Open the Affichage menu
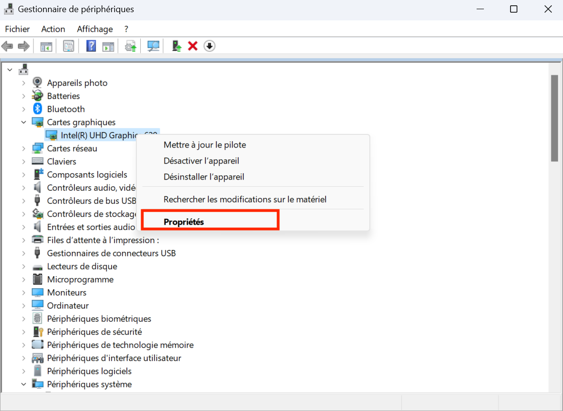563x411 pixels. [x=95, y=29]
